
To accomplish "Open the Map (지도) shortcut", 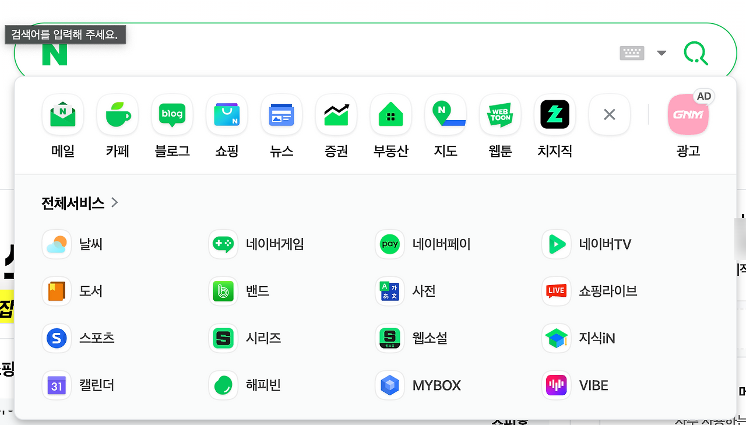I will pos(445,127).
